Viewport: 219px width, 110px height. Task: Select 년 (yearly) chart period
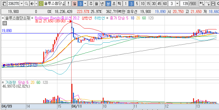(x=102, y=4)
